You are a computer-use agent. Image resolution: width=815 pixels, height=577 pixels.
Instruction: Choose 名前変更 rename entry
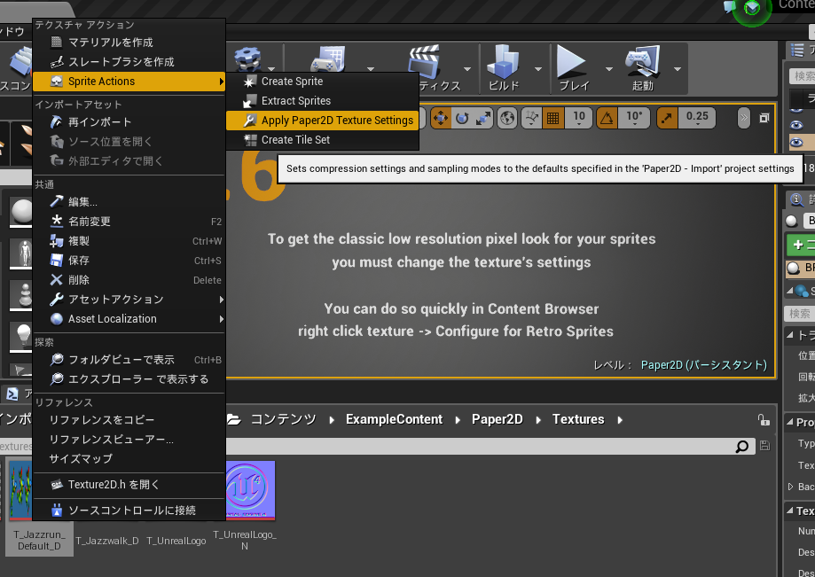(x=129, y=222)
